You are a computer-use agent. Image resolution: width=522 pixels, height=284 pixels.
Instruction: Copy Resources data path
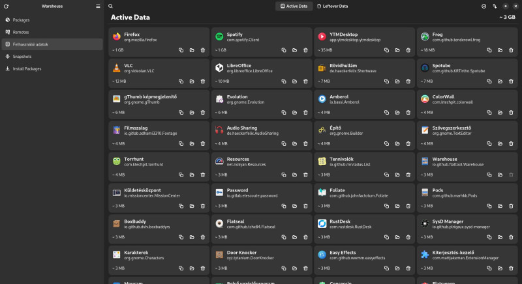pyautogui.click(x=284, y=175)
